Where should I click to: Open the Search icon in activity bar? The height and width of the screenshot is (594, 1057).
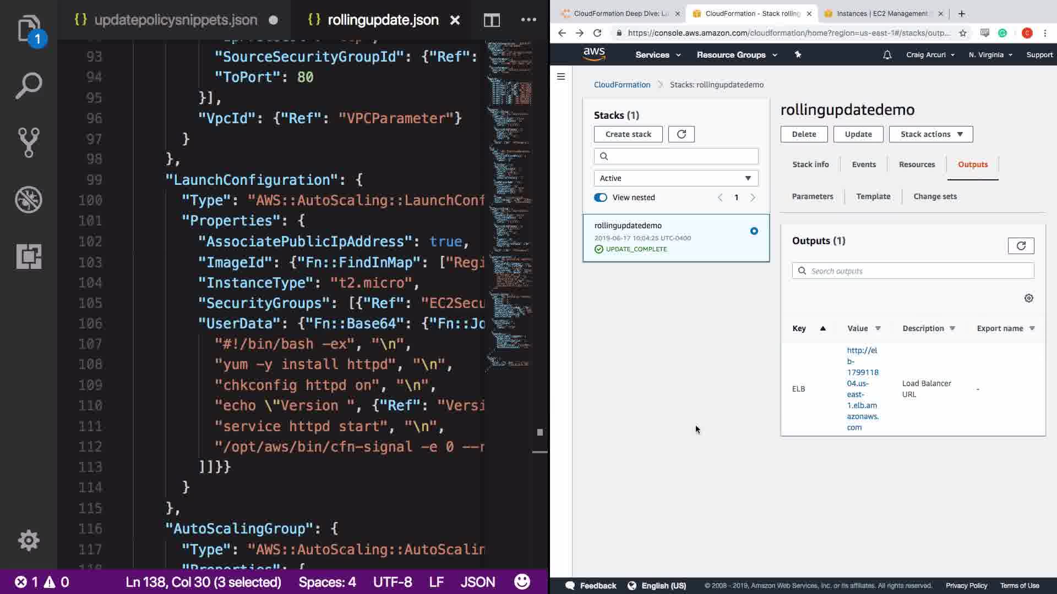point(29,86)
